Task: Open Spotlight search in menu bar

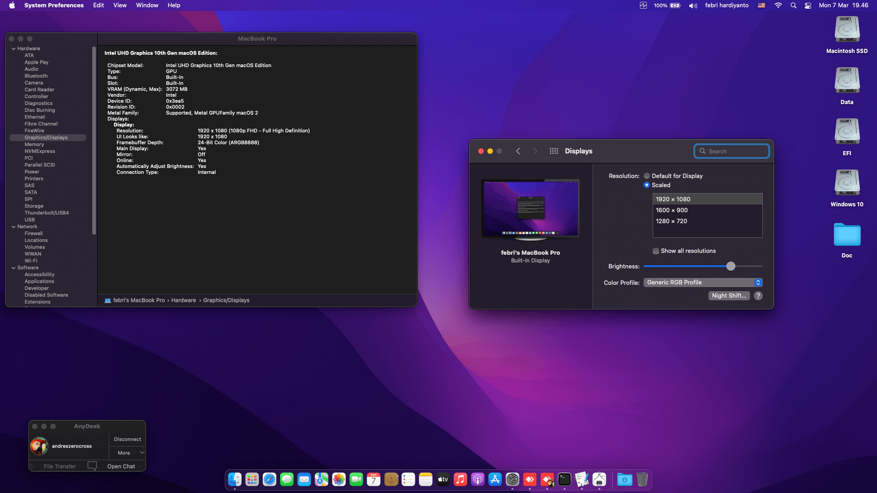Action: pyautogui.click(x=793, y=5)
